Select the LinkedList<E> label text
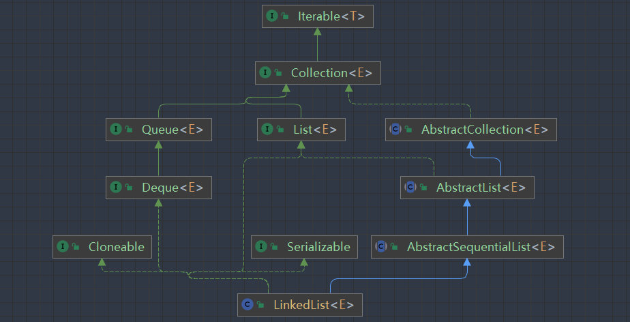This screenshot has height=322, width=630. (312, 304)
